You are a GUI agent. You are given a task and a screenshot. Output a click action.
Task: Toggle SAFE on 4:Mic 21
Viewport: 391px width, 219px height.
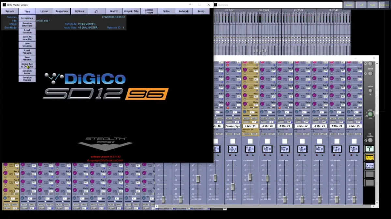[289, 134]
